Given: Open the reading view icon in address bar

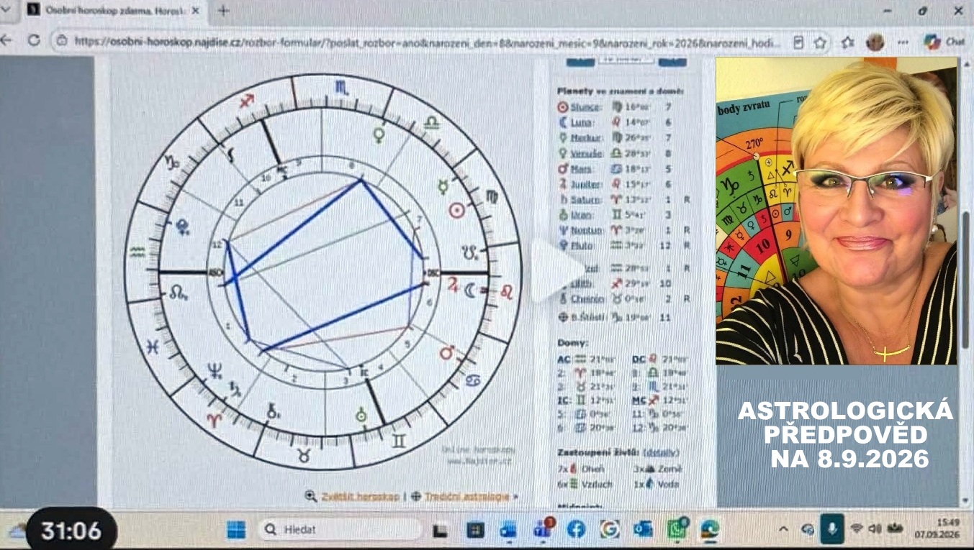Looking at the screenshot, I should tap(798, 42).
